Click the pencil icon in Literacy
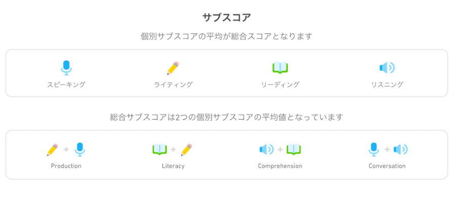 pos(186,150)
